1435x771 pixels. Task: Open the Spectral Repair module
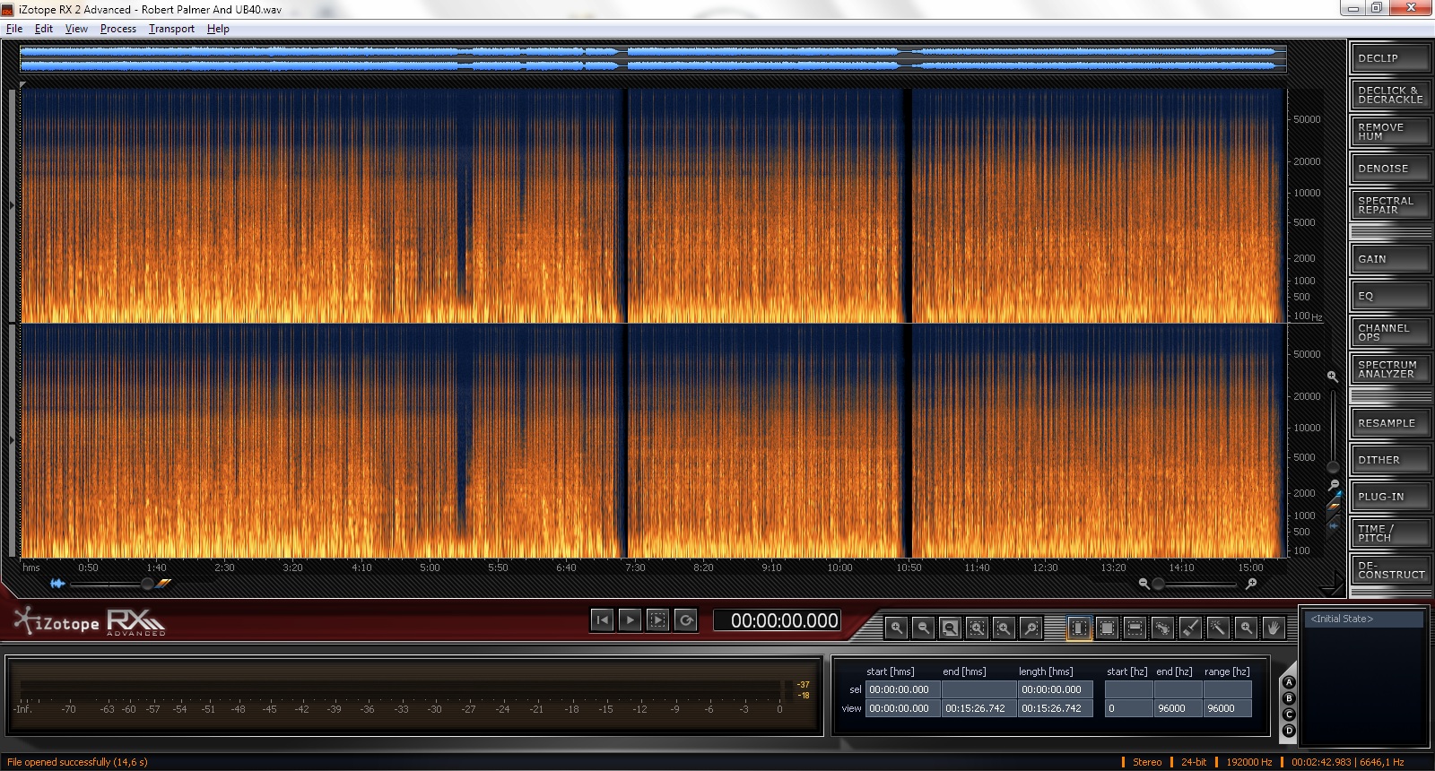click(1390, 205)
